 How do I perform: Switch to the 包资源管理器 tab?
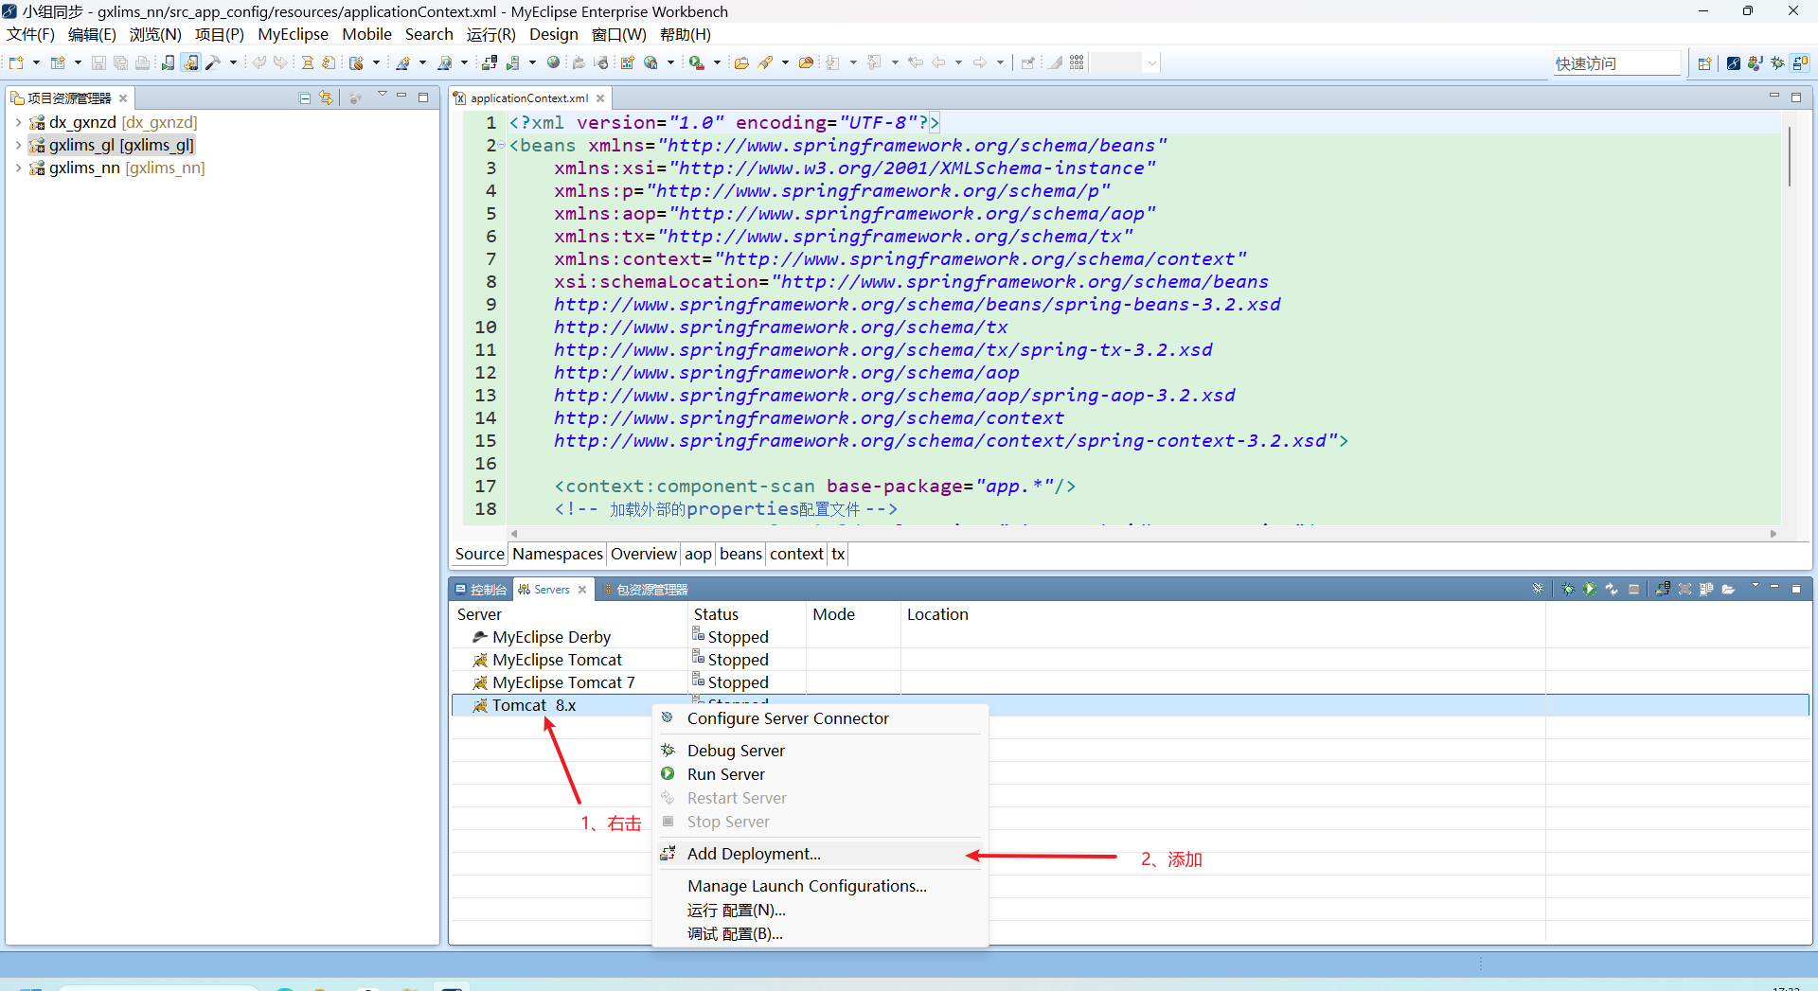click(x=645, y=590)
